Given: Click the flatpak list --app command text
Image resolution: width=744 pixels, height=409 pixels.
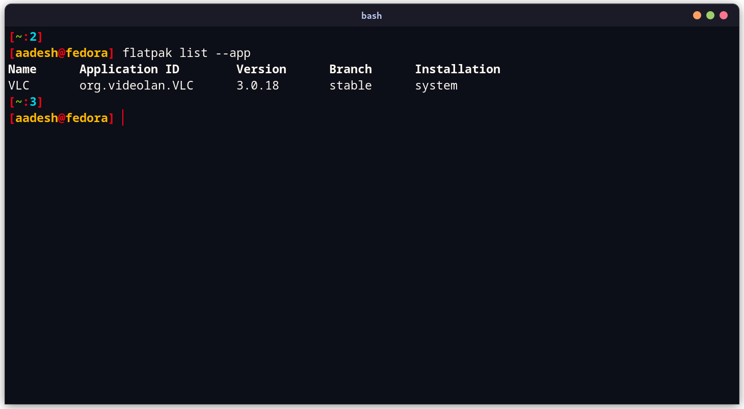Looking at the screenshot, I should pyautogui.click(x=187, y=52).
